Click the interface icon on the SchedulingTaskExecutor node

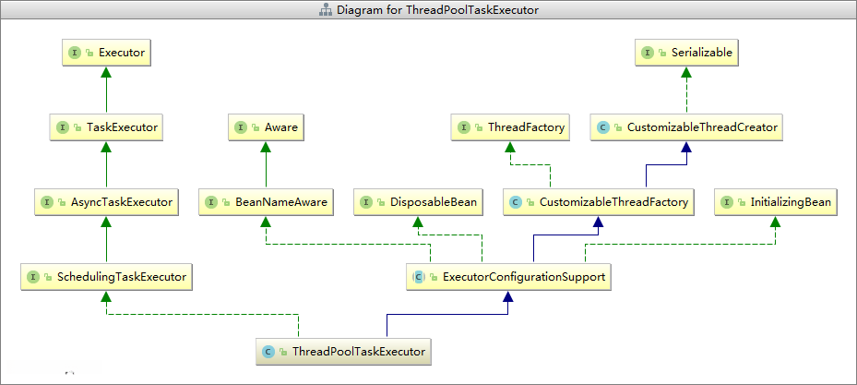[x=34, y=277]
